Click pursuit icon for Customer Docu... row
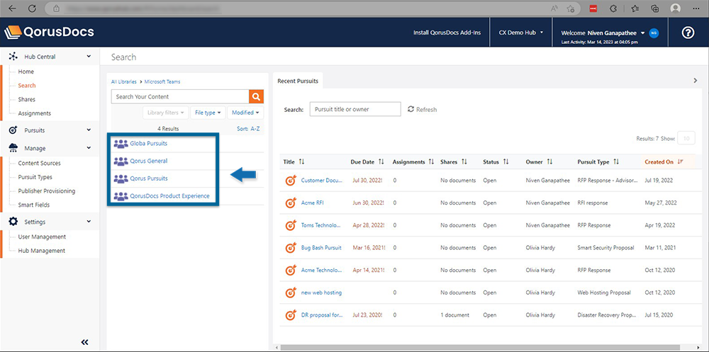 [291, 181]
